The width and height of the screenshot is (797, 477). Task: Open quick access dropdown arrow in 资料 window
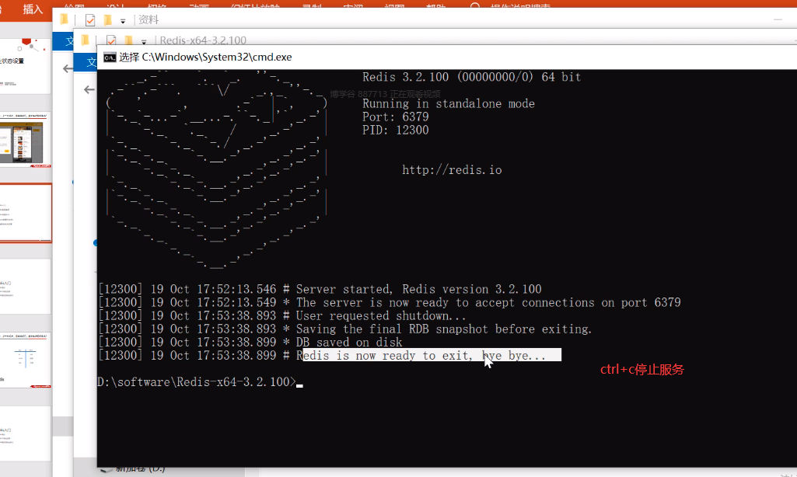point(123,21)
